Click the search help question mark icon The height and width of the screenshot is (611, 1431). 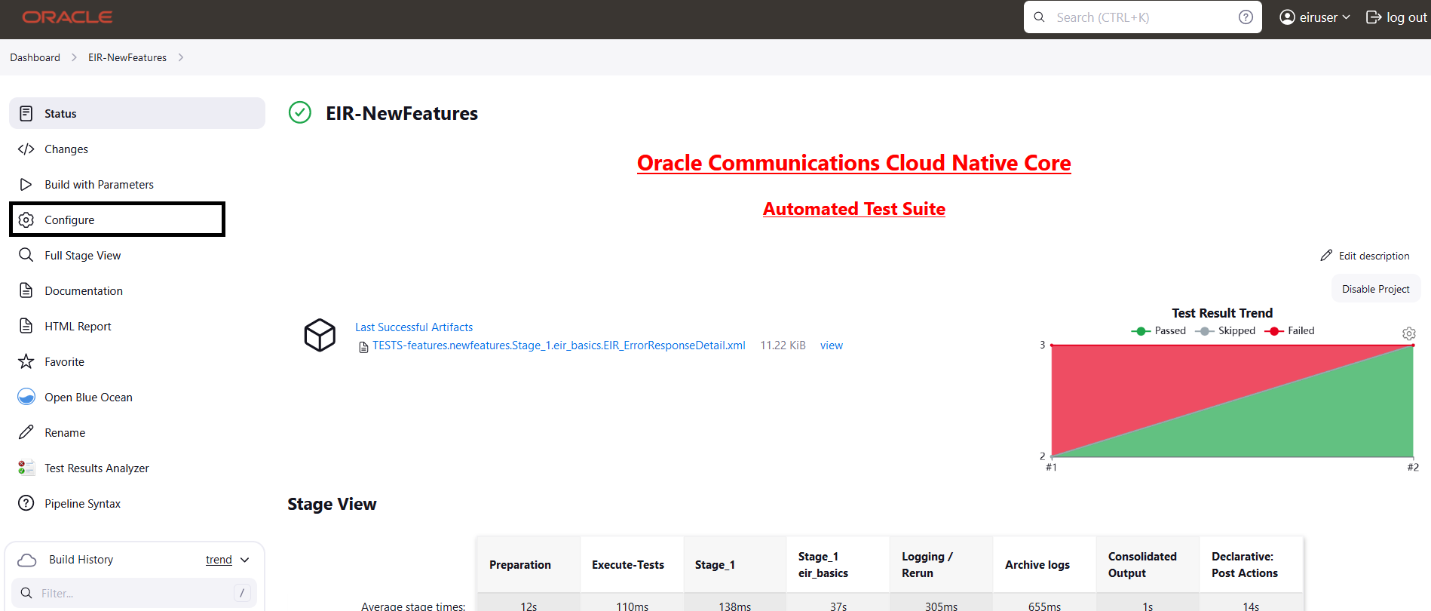(1246, 17)
